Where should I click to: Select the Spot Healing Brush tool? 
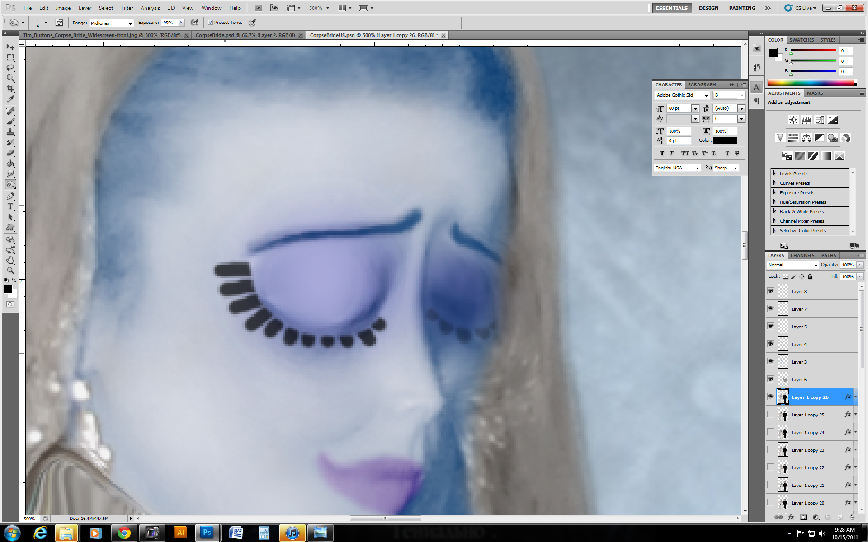point(10,111)
